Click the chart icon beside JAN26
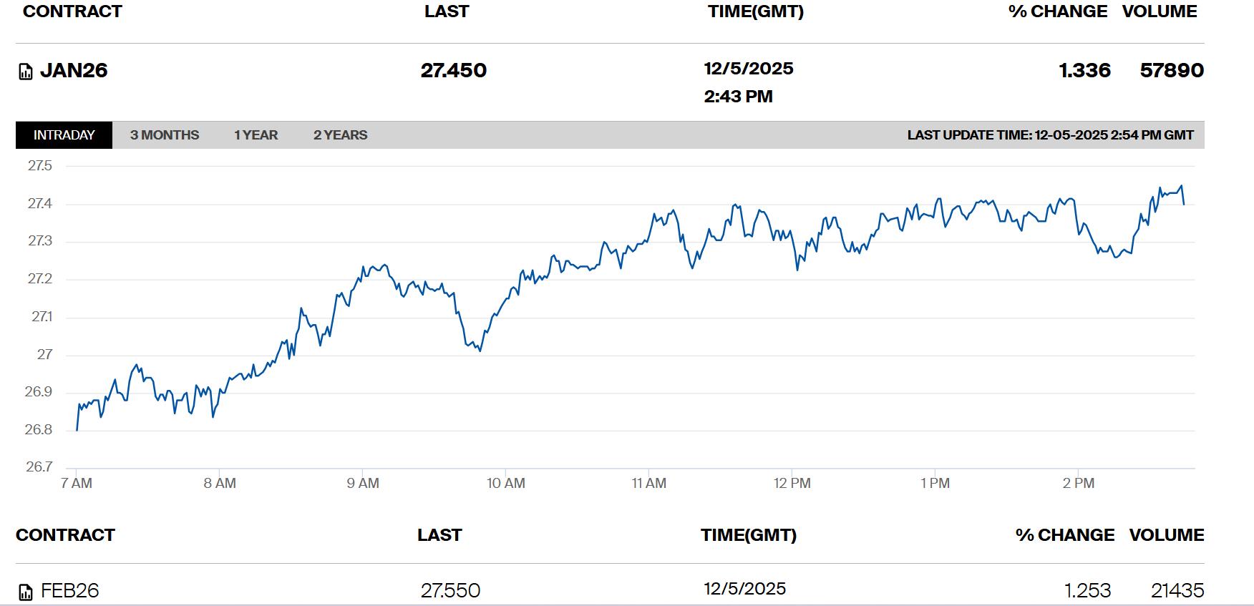 point(26,72)
